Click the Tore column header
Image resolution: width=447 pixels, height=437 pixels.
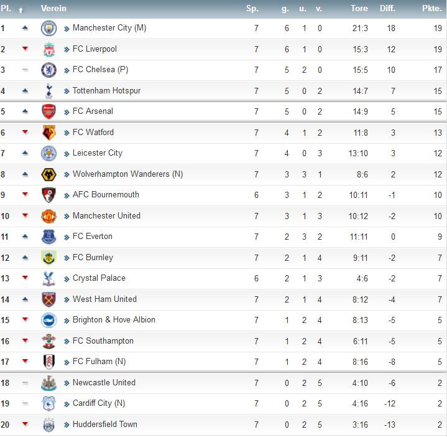359,8
